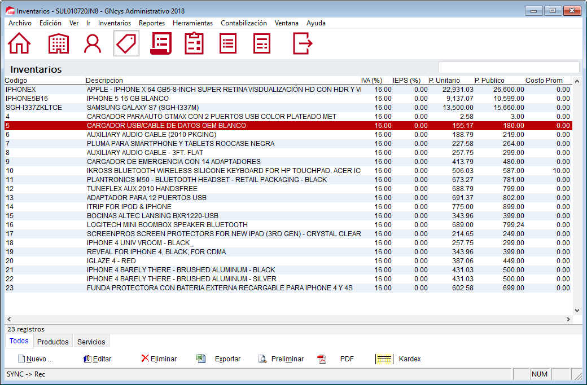
Task: Click the person (clients) toolbar icon
Action: tap(92, 43)
